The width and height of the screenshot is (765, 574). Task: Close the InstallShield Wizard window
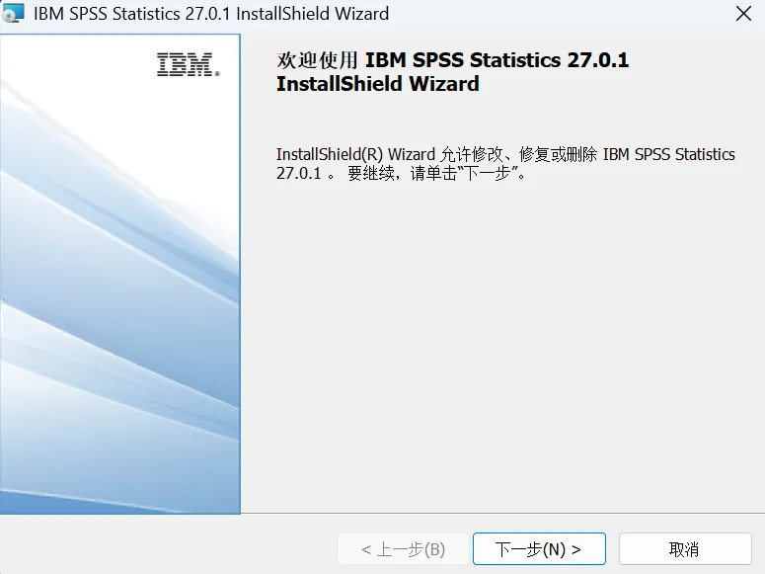[x=743, y=14]
